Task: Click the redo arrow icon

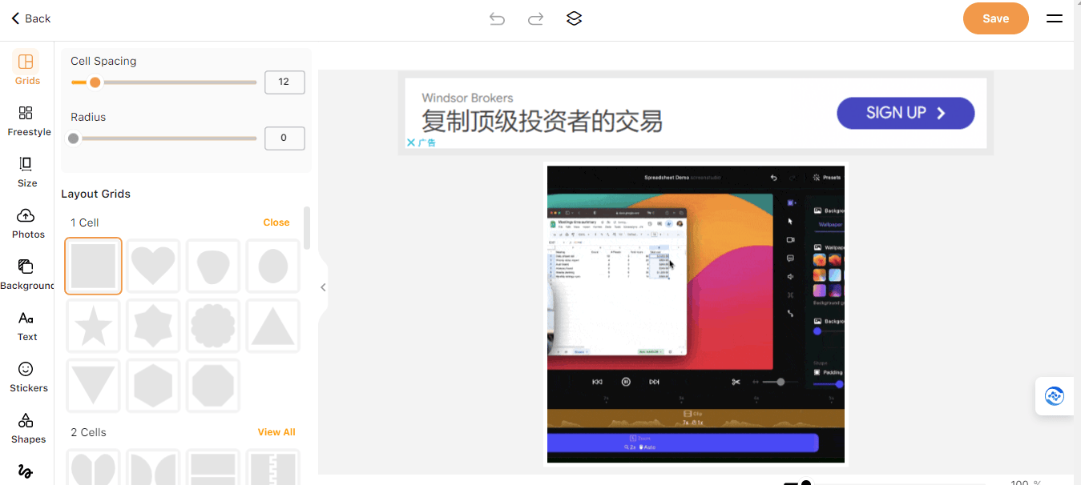Action: (x=535, y=18)
